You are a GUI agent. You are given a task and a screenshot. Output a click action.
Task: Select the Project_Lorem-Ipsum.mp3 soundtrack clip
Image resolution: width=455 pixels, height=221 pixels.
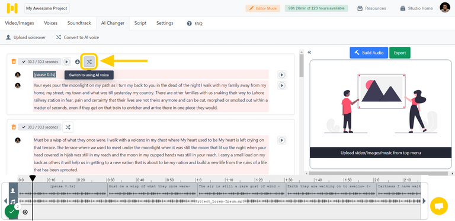coord(219,201)
